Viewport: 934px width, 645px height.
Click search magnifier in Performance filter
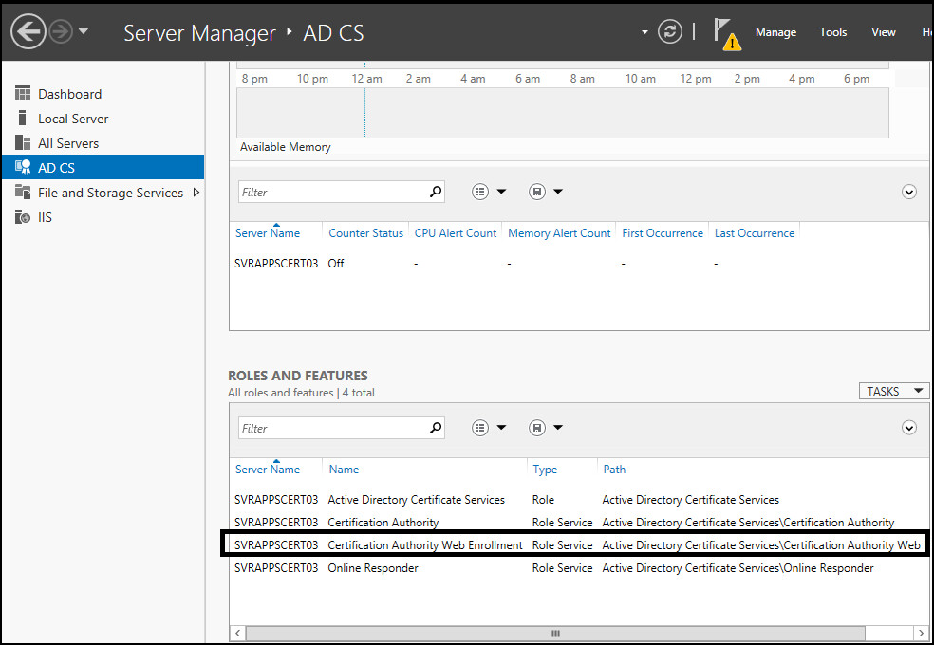point(436,192)
